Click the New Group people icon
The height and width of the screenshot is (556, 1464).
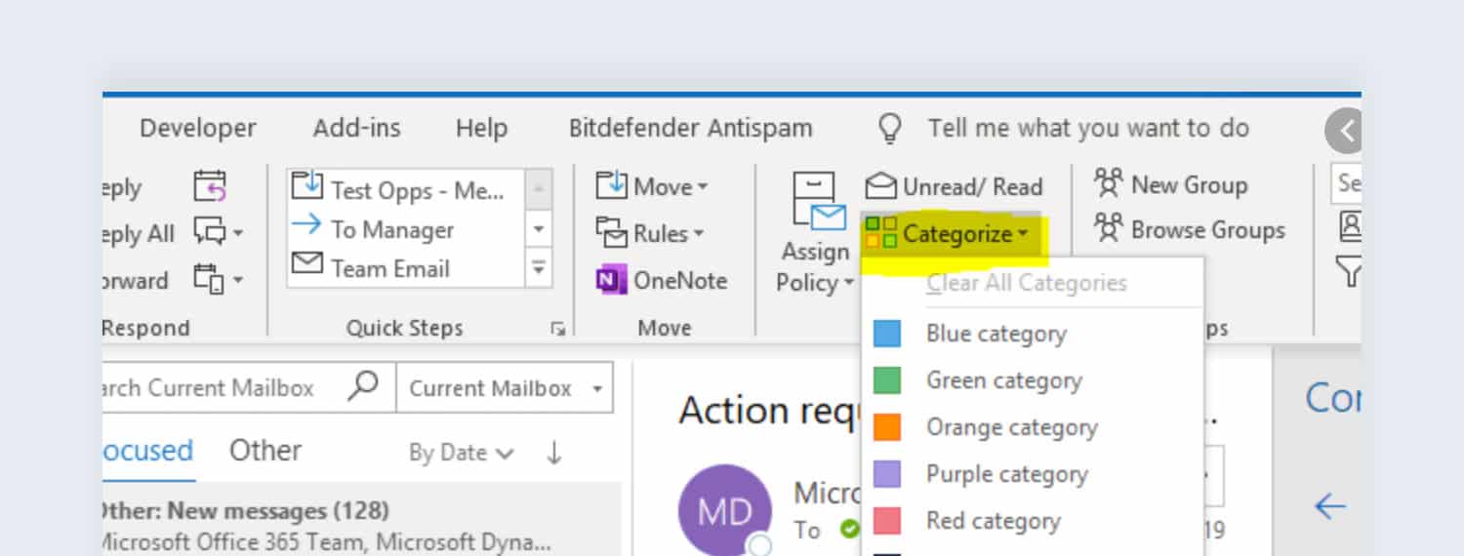click(1109, 182)
